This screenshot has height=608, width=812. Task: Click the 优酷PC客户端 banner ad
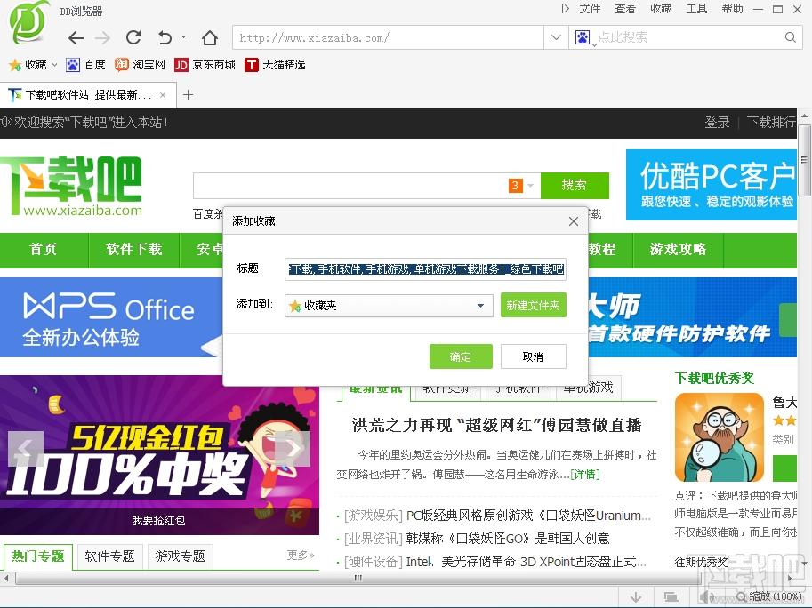point(712,185)
